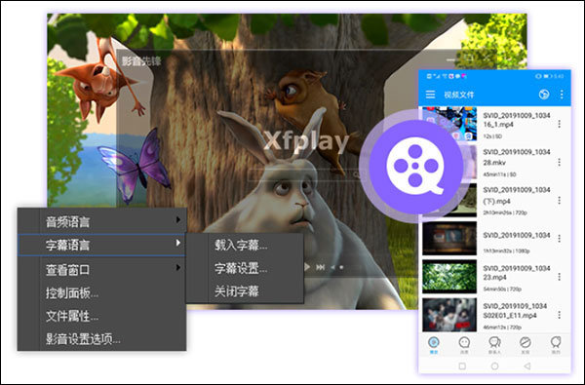Open the green leaves video thumbnail
The width and height of the screenshot is (585, 385).
449,277
